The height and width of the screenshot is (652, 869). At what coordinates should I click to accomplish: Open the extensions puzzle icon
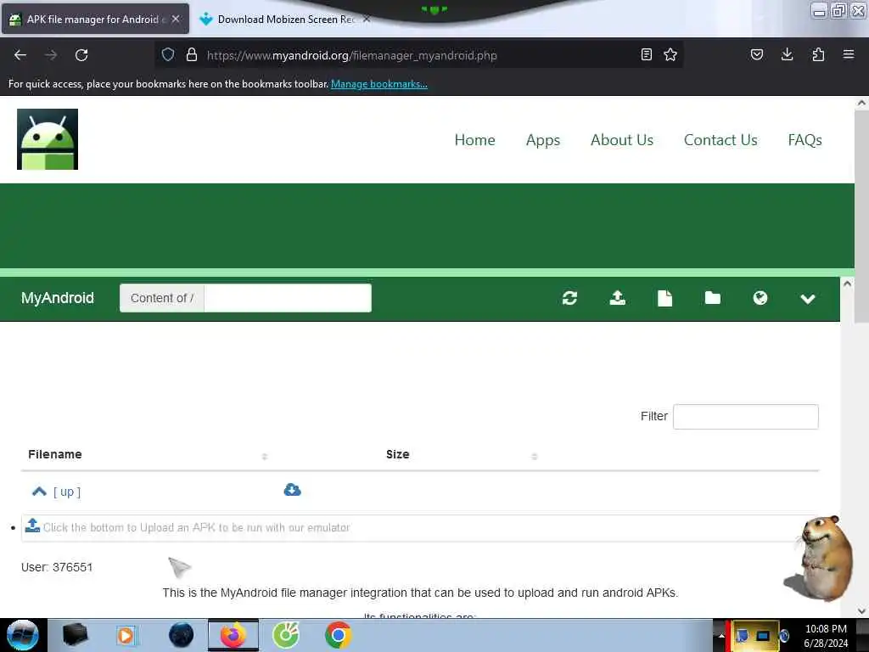(818, 54)
